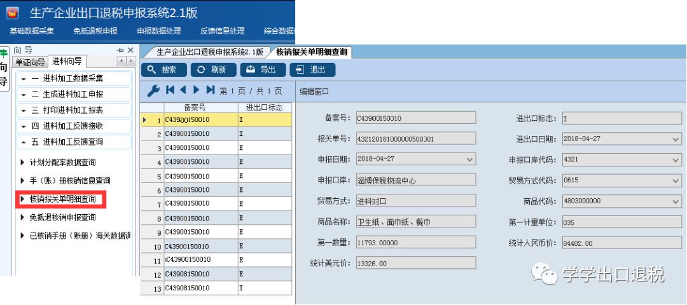Open the 免抵退税申报 menu

coord(95,31)
